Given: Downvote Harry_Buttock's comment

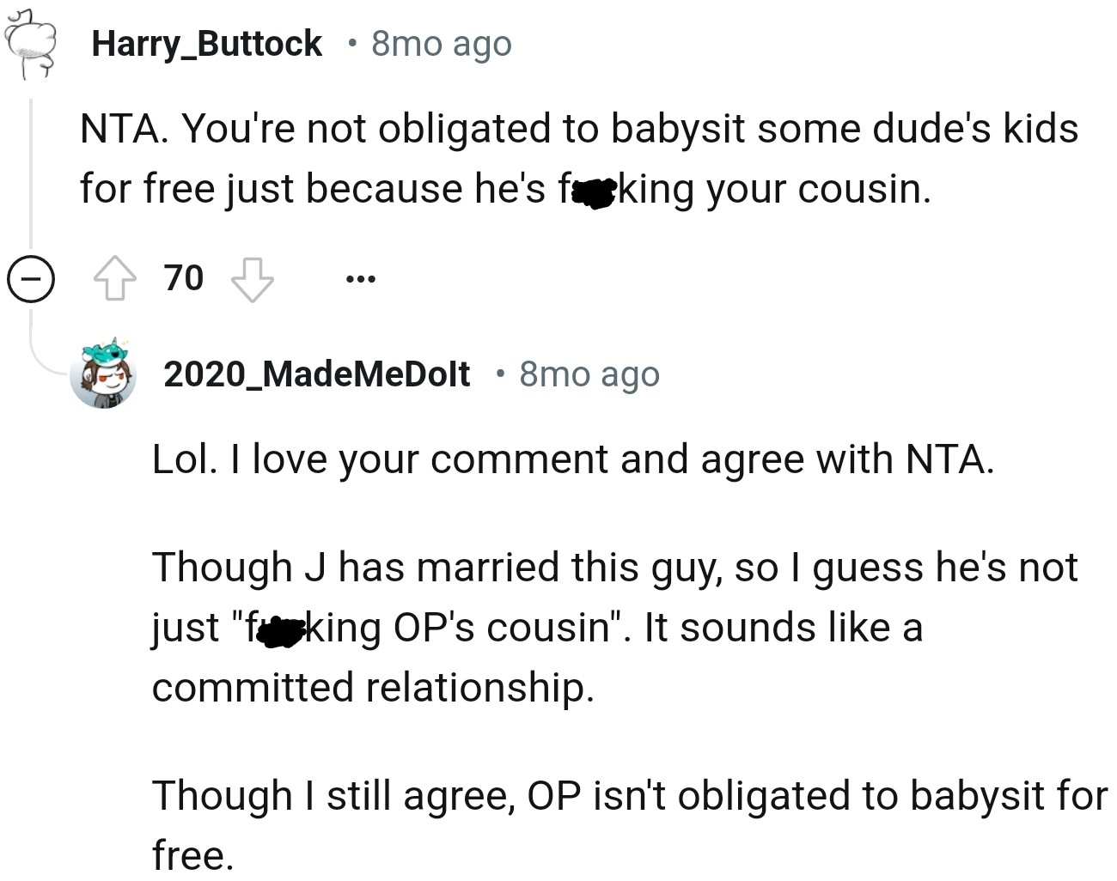Looking at the screenshot, I should point(253,280).
